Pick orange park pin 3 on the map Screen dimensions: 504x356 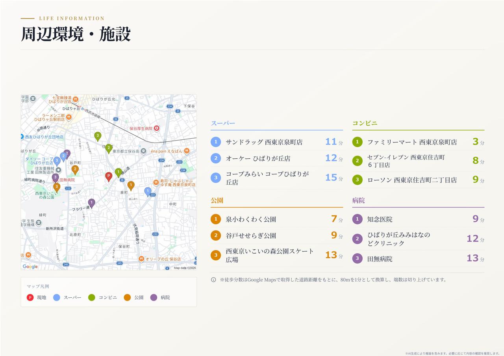coord(57,187)
